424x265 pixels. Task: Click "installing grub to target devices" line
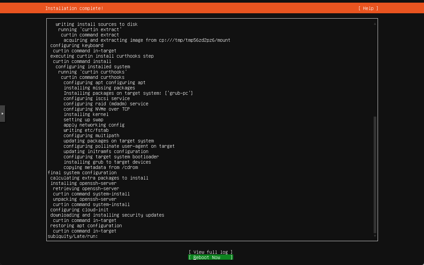pos(107,162)
